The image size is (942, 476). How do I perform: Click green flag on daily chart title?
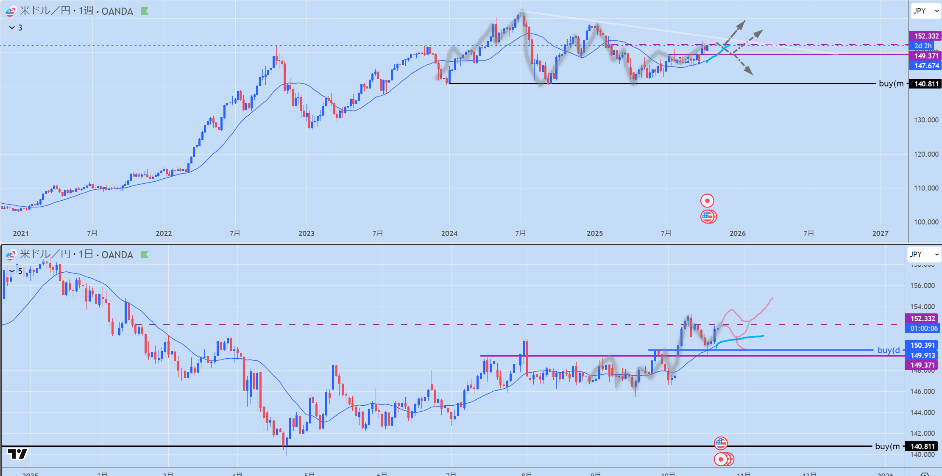tap(145, 255)
